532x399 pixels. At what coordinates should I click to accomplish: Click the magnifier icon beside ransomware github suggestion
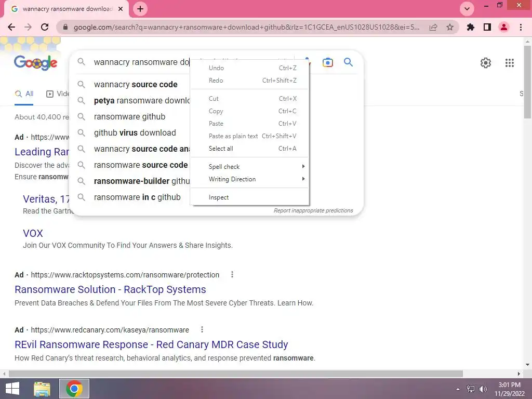(x=81, y=117)
